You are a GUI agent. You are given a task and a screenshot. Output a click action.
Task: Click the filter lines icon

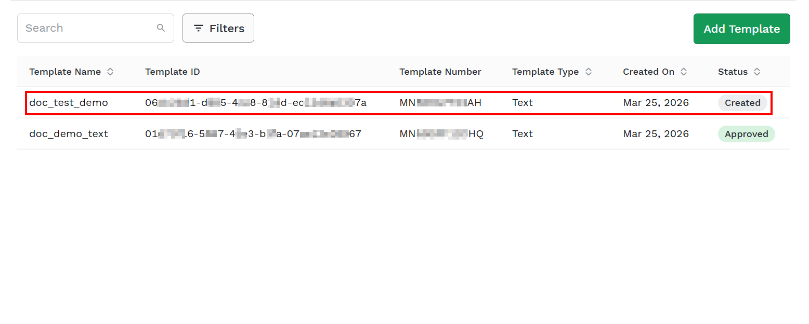click(199, 28)
